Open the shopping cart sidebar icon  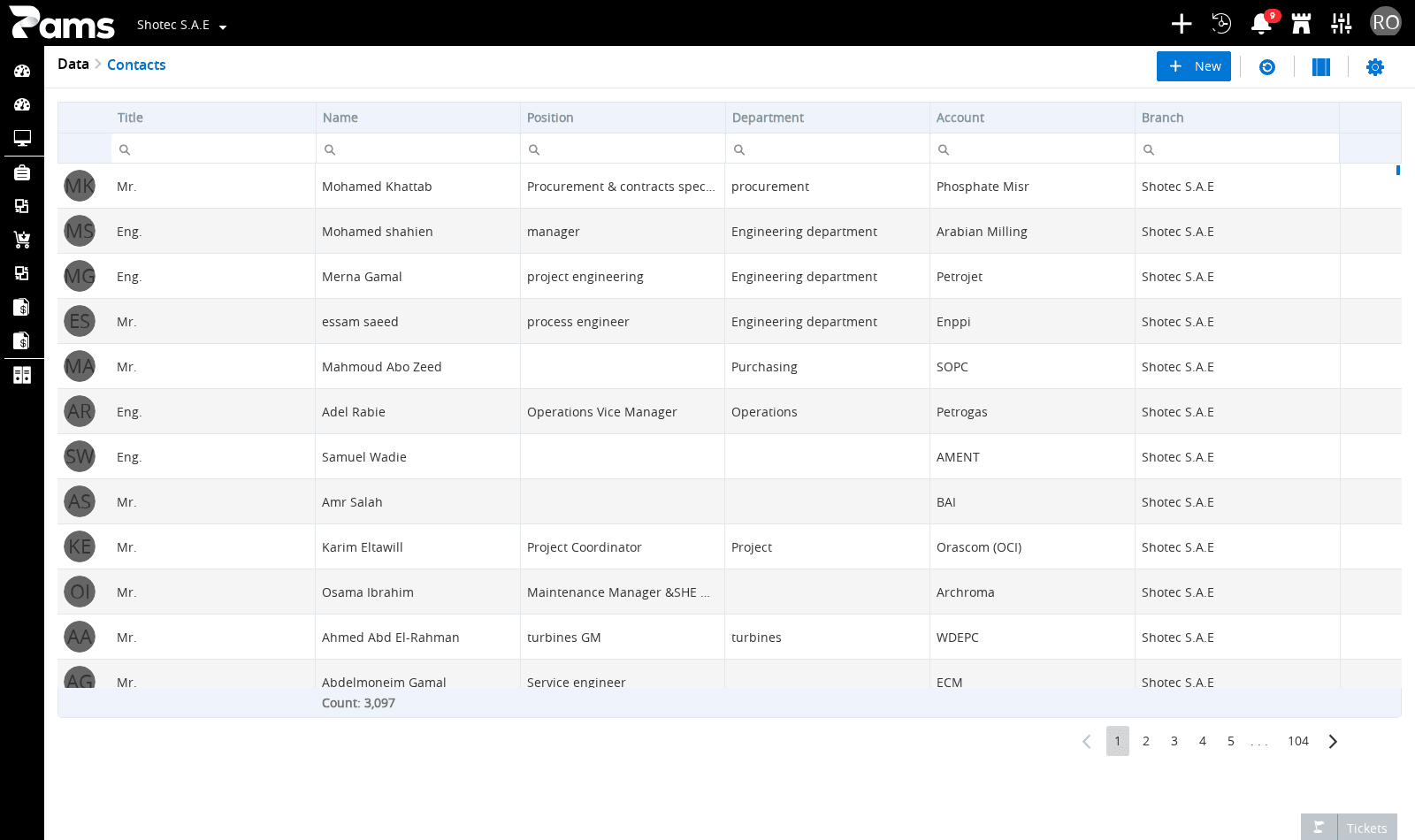click(x=22, y=240)
